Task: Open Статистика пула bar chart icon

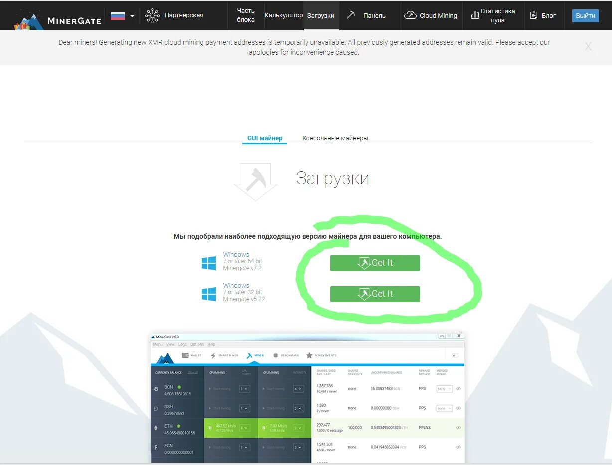Action: (475, 15)
